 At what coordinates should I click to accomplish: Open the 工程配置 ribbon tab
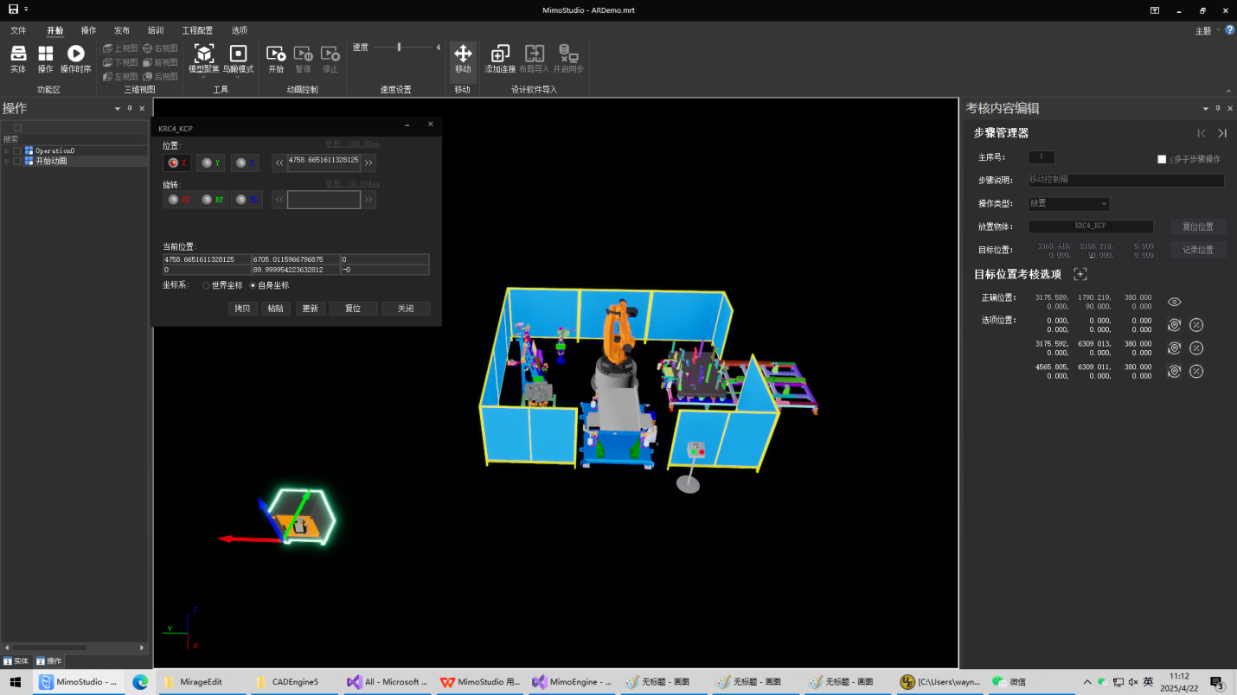point(197,30)
